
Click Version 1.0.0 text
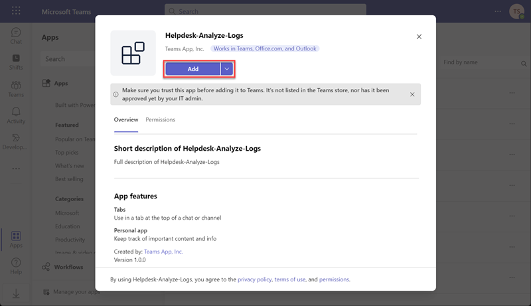(129, 260)
